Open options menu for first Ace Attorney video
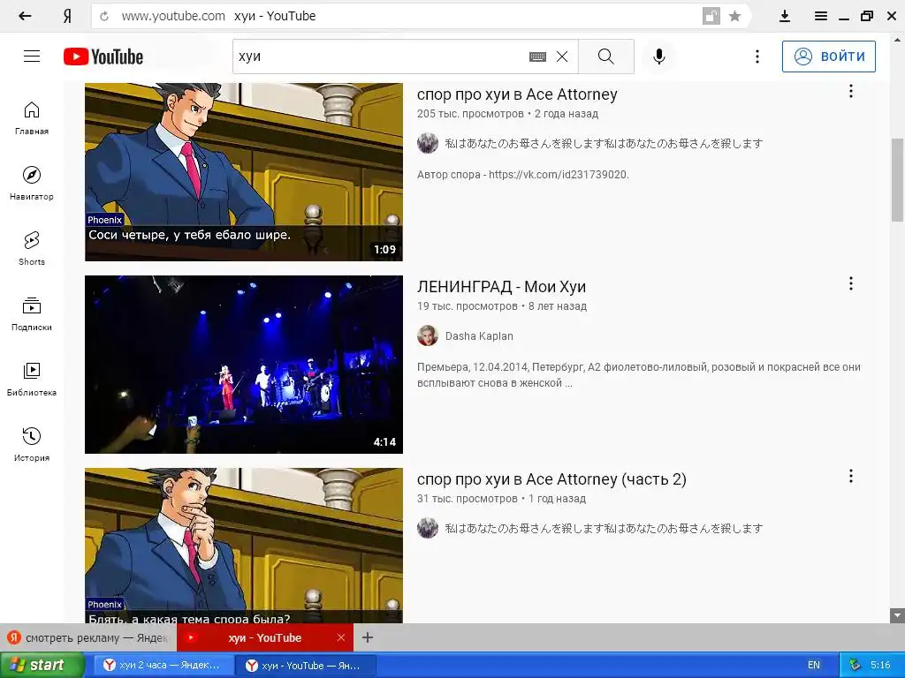 click(851, 91)
